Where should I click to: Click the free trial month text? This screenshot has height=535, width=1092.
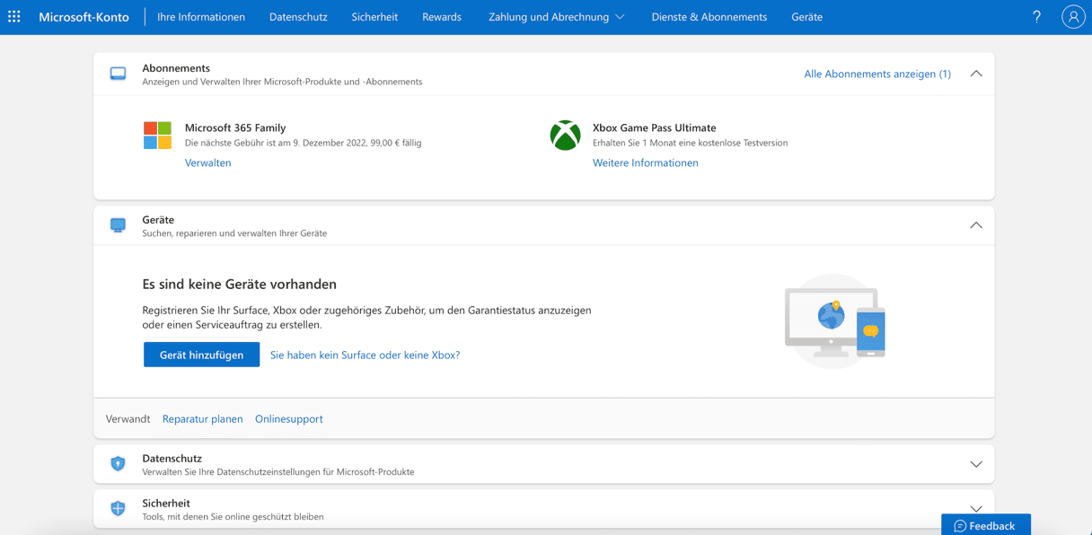691,143
